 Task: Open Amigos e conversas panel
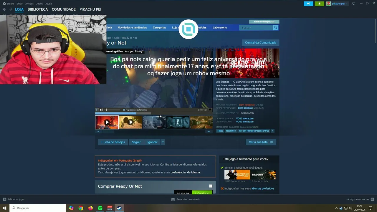361,199
